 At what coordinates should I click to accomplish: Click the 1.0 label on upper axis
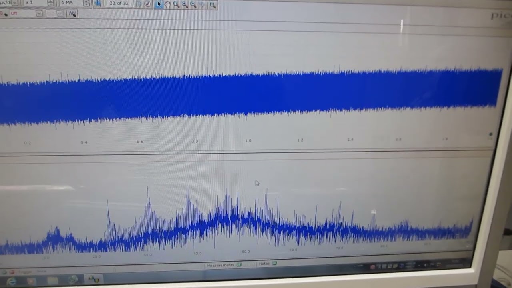[248, 141]
